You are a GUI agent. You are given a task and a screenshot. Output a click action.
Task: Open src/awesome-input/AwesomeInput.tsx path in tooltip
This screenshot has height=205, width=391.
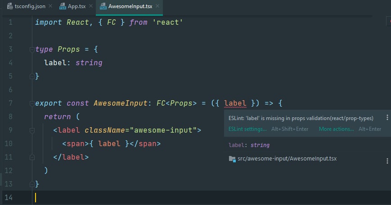pos(287,159)
